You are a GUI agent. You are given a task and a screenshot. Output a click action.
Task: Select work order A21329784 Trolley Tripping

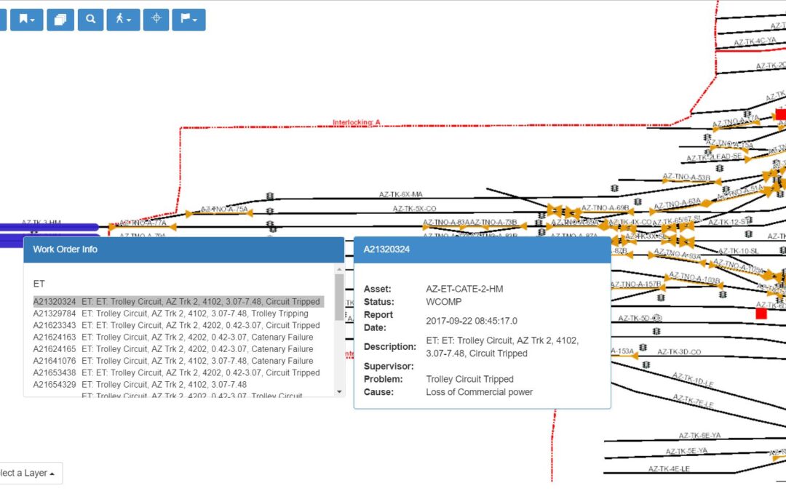[x=170, y=314]
